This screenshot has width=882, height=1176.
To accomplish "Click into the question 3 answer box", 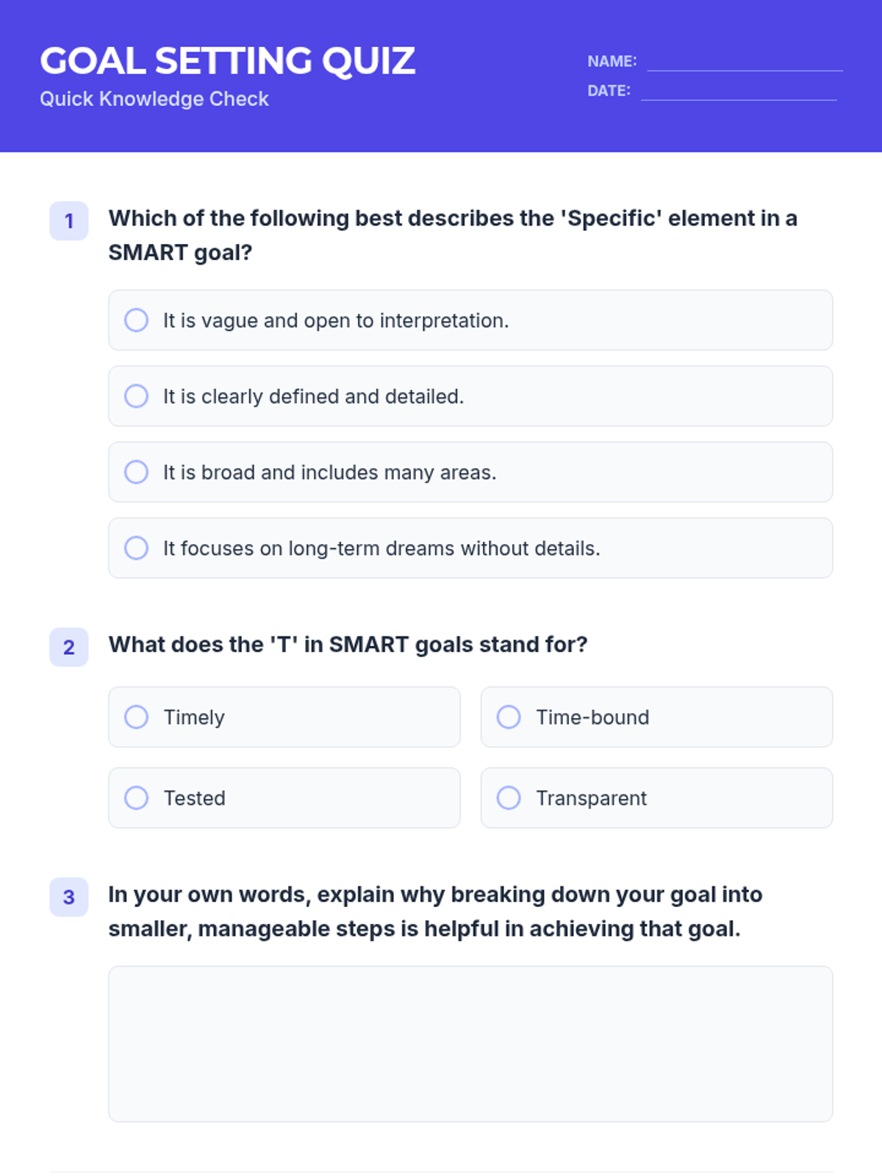I will click(470, 1044).
